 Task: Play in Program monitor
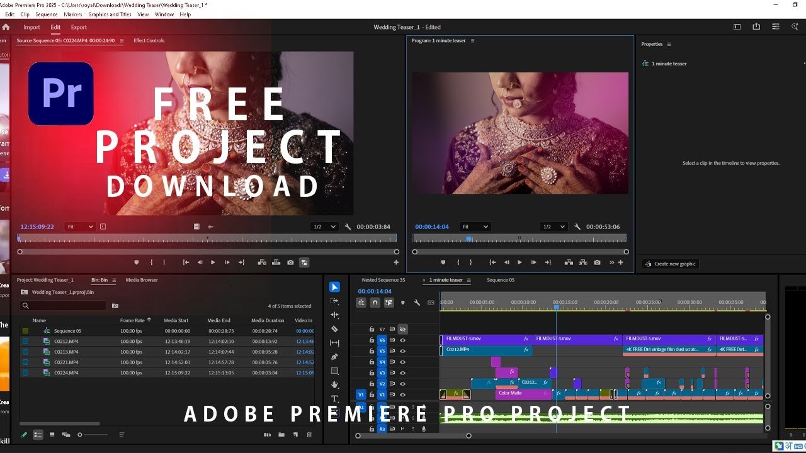click(519, 262)
